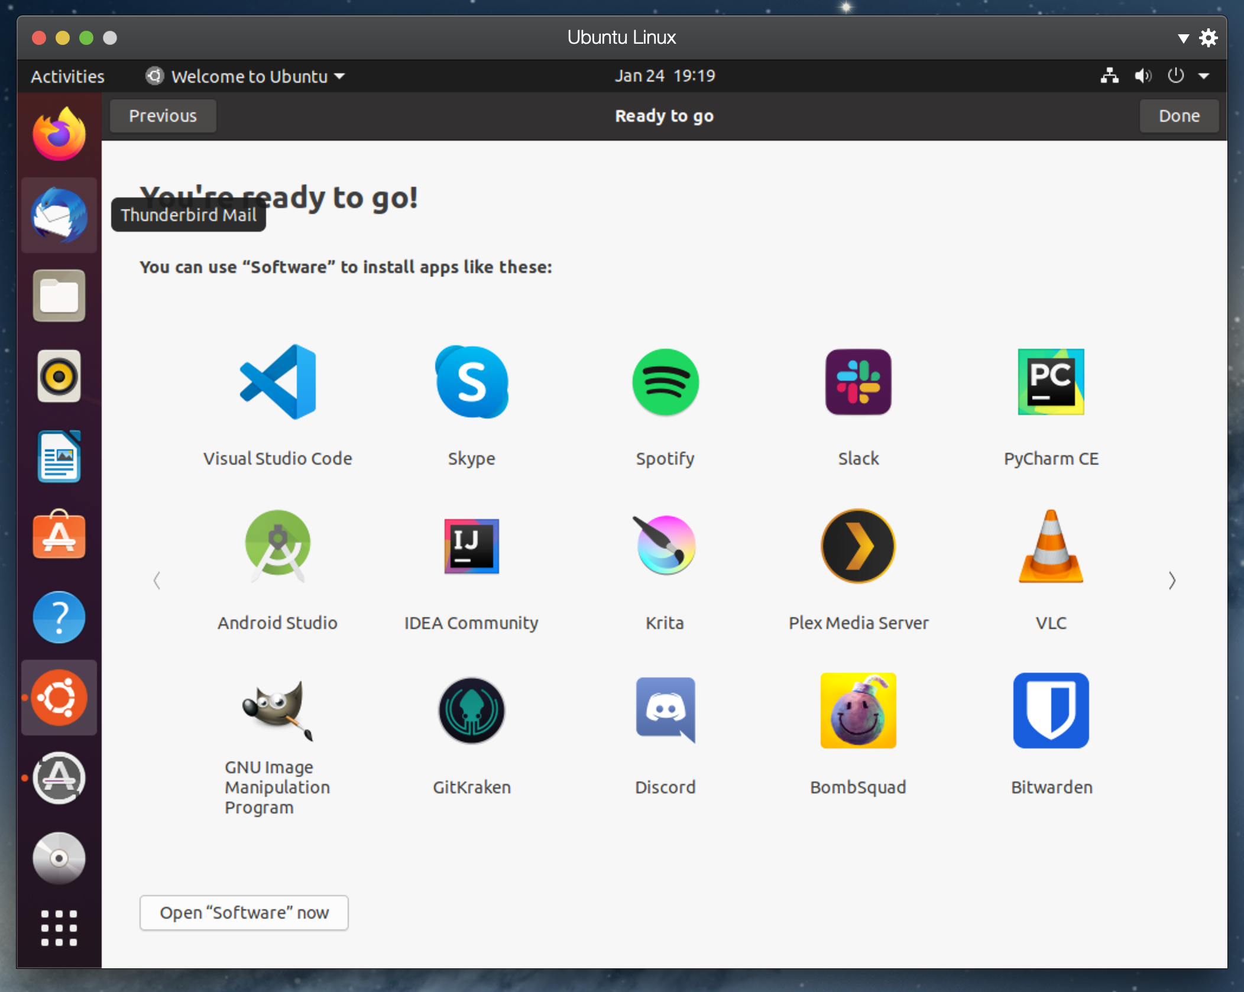
Task: Show next page of apps arrow
Action: pyautogui.click(x=1172, y=581)
